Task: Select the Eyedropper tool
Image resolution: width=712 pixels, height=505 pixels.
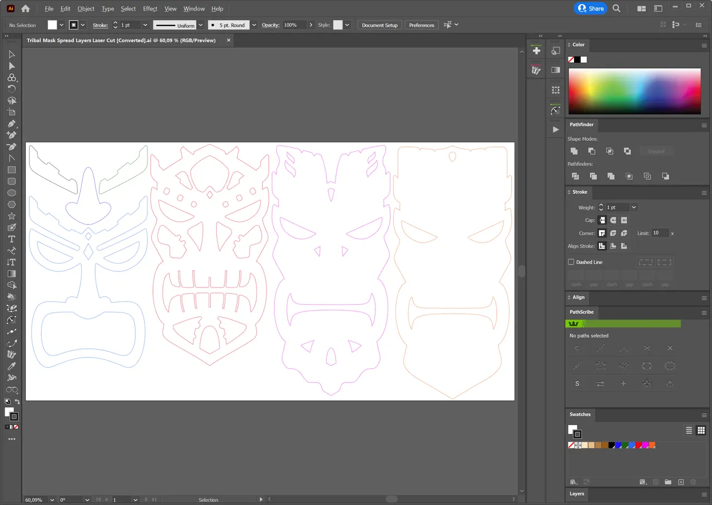Action: (x=12, y=366)
